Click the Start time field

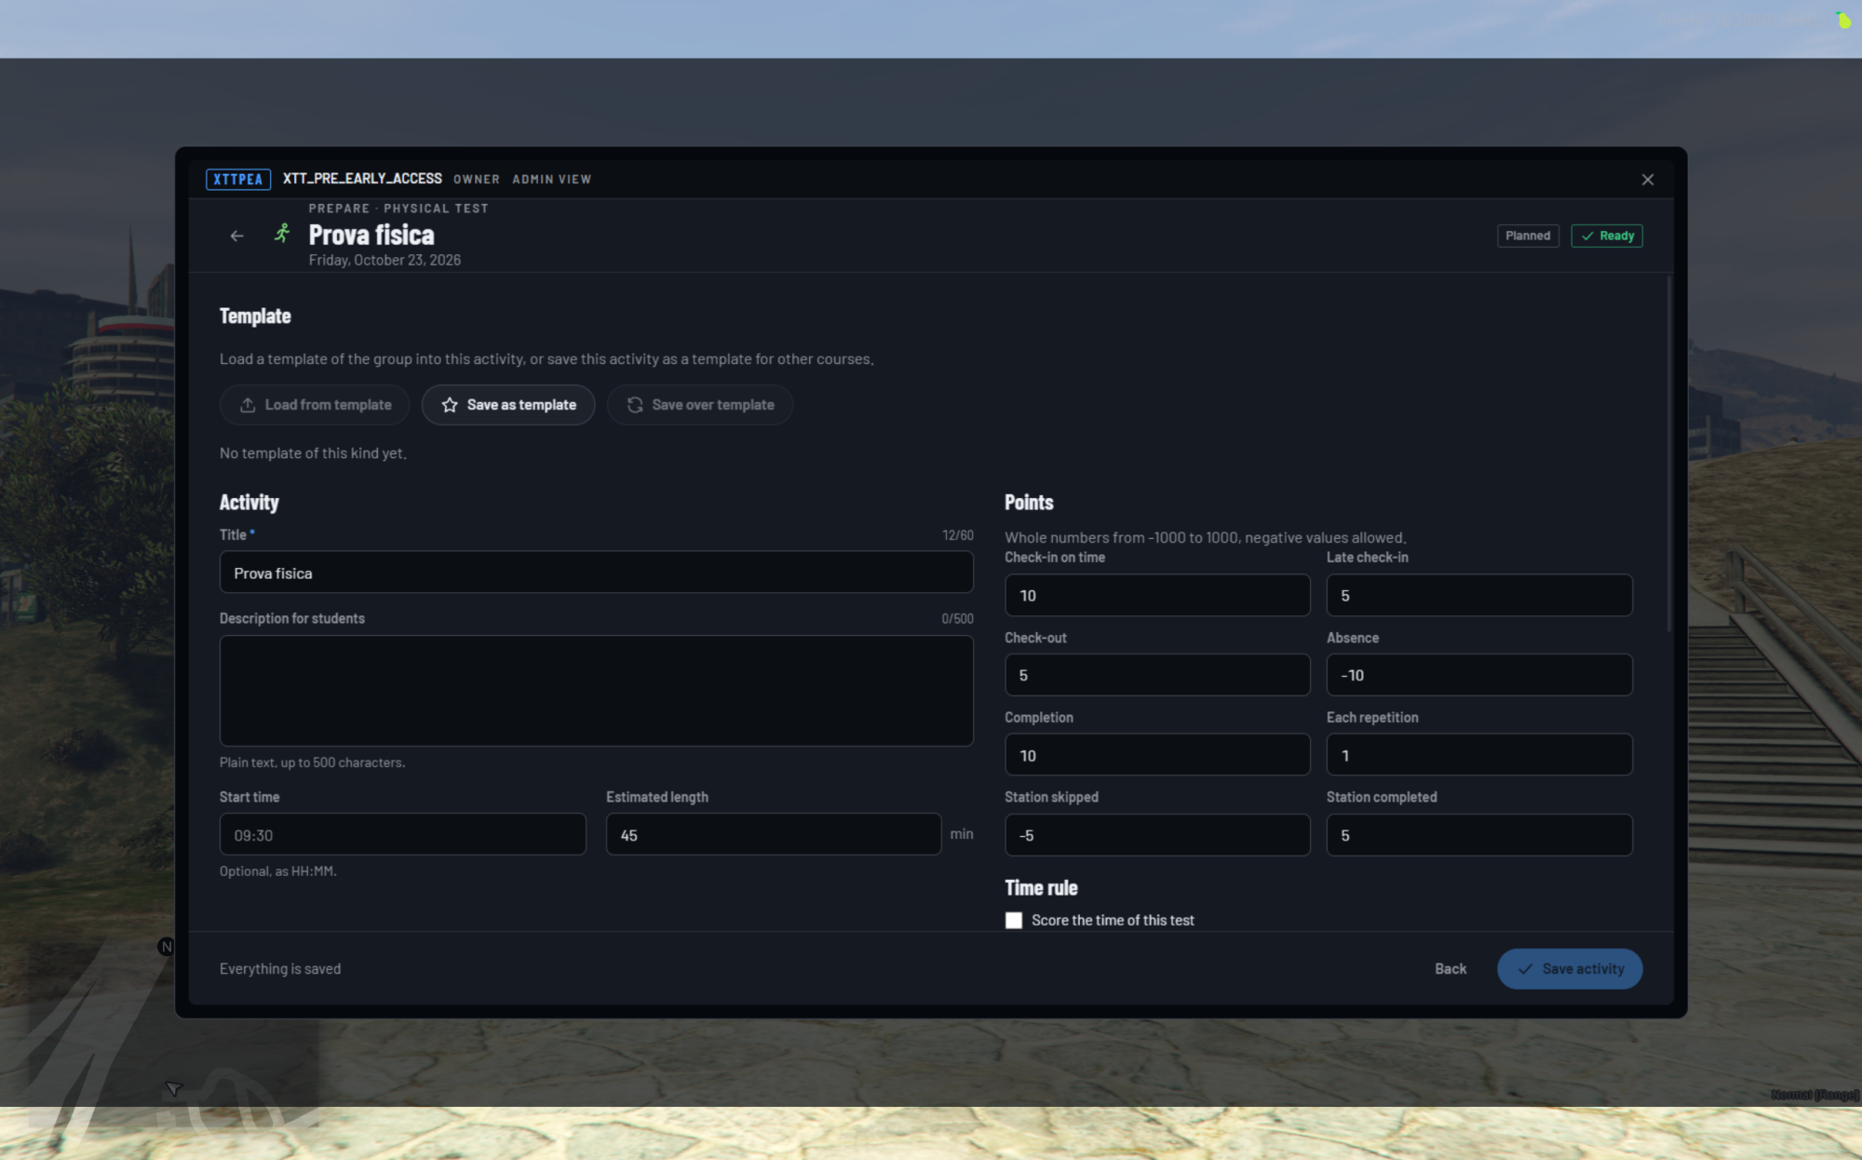coord(403,835)
